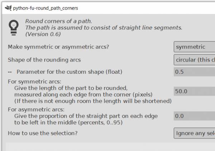Select the asymmetric proportion field showing 0.0

tap(194, 116)
